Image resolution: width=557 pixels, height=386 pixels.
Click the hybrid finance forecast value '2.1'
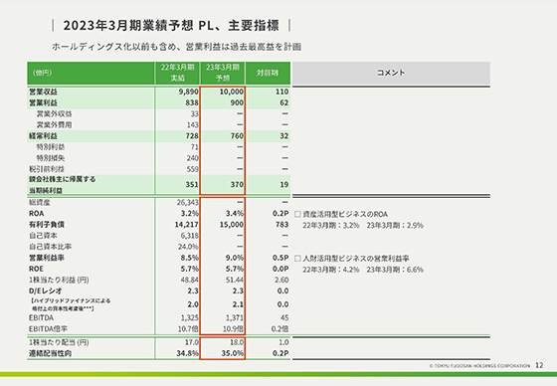point(238,304)
